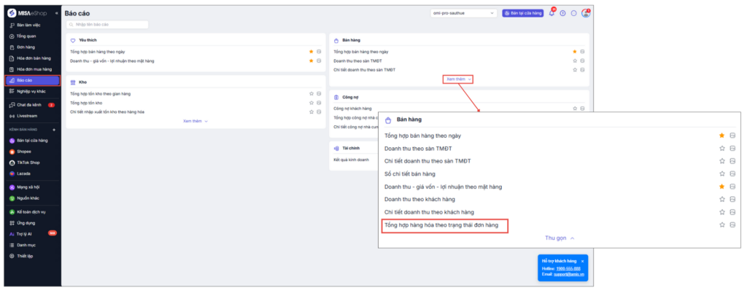Click the report name search field
The width and height of the screenshot is (747, 293).
pyautogui.click(x=109, y=25)
